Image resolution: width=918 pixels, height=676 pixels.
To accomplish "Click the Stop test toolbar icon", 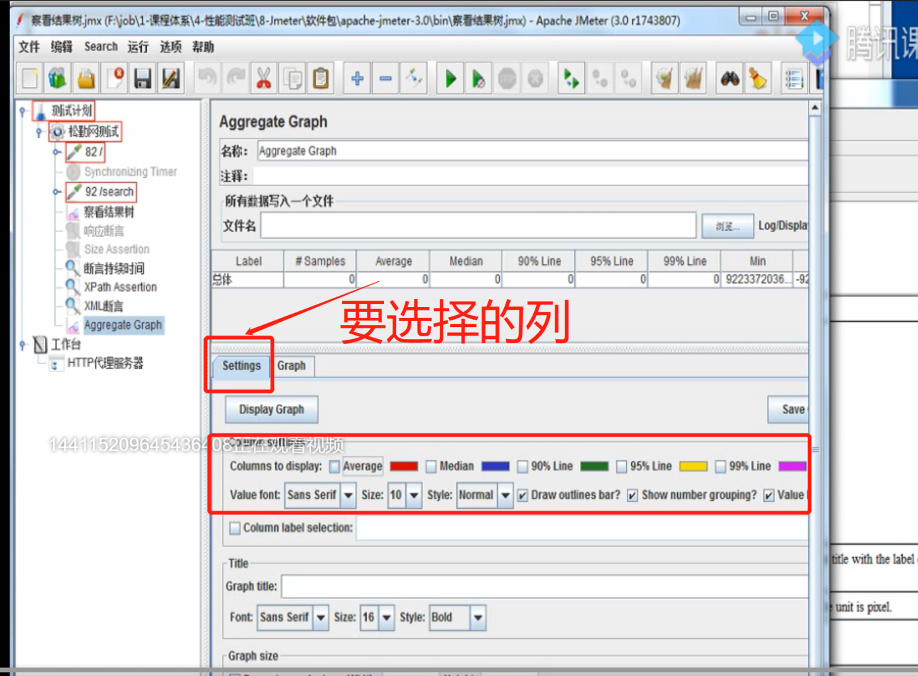I will [507, 79].
